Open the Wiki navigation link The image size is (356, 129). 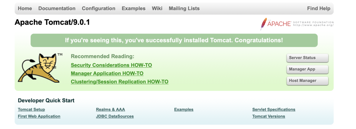(x=157, y=9)
